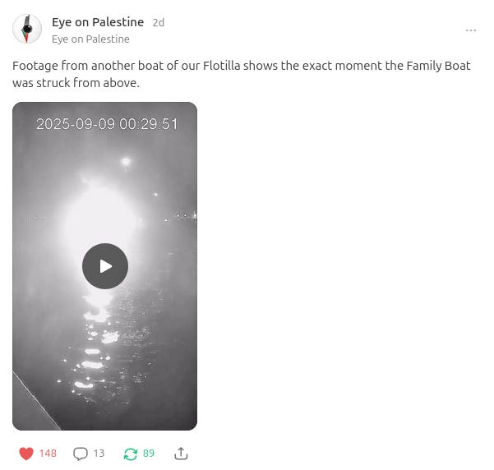Open the comments speech bubble icon
This screenshot has height=470, width=494.
click(x=81, y=454)
